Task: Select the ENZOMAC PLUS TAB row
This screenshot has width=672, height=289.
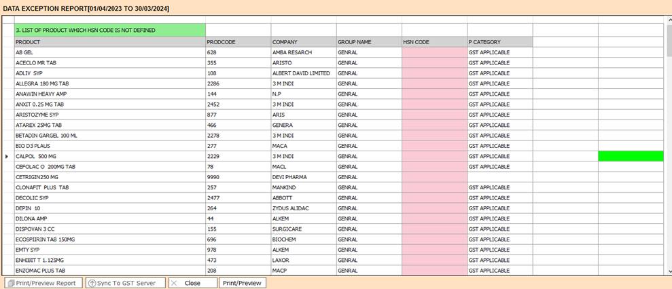Action: point(109,271)
